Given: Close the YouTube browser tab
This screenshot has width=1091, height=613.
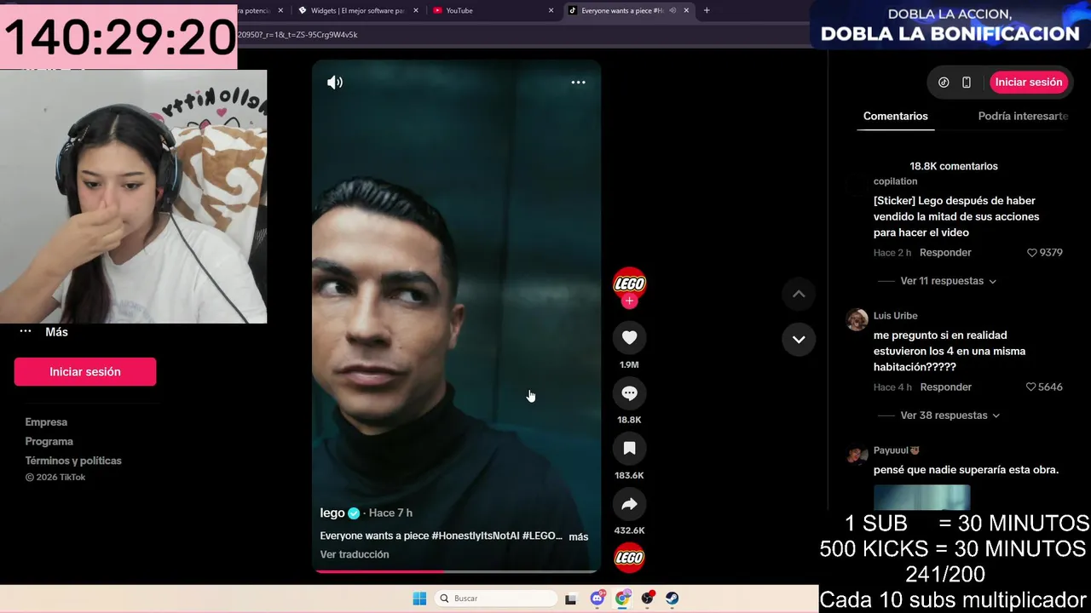Looking at the screenshot, I should tap(551, 10).
